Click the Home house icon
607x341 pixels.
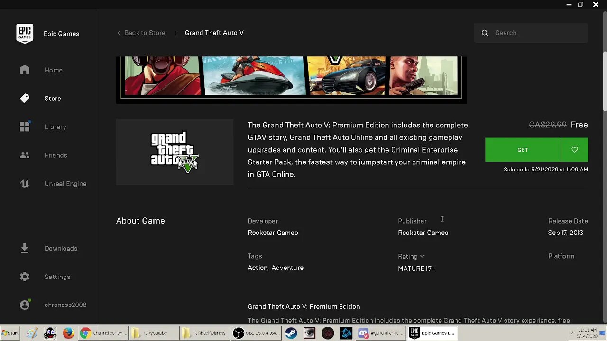(x=25, y=70)
